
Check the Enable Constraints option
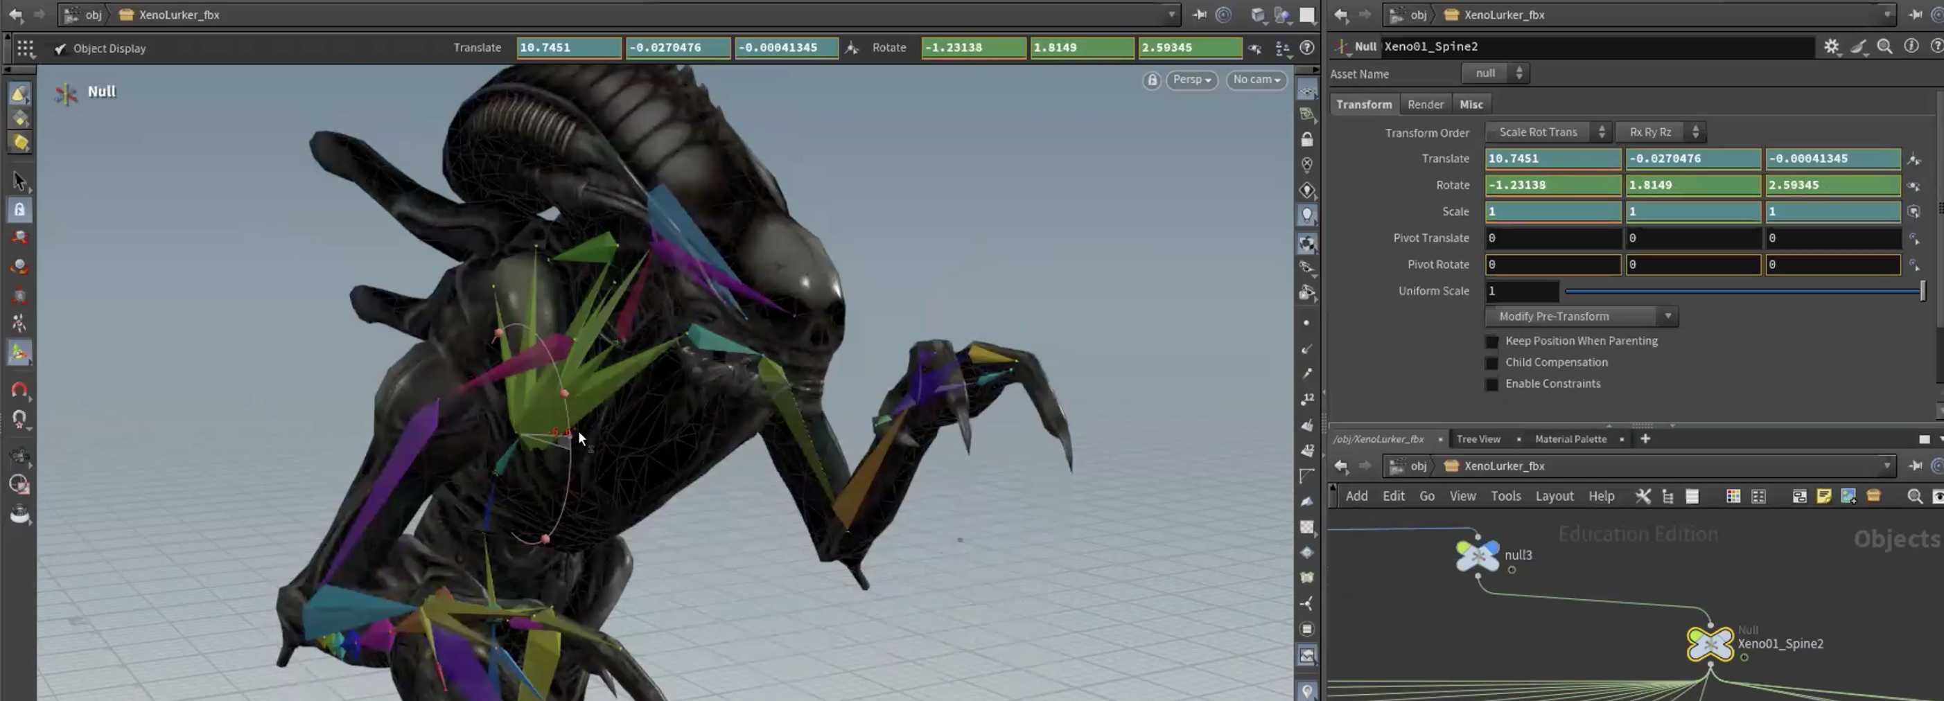tap(1492, 384)
